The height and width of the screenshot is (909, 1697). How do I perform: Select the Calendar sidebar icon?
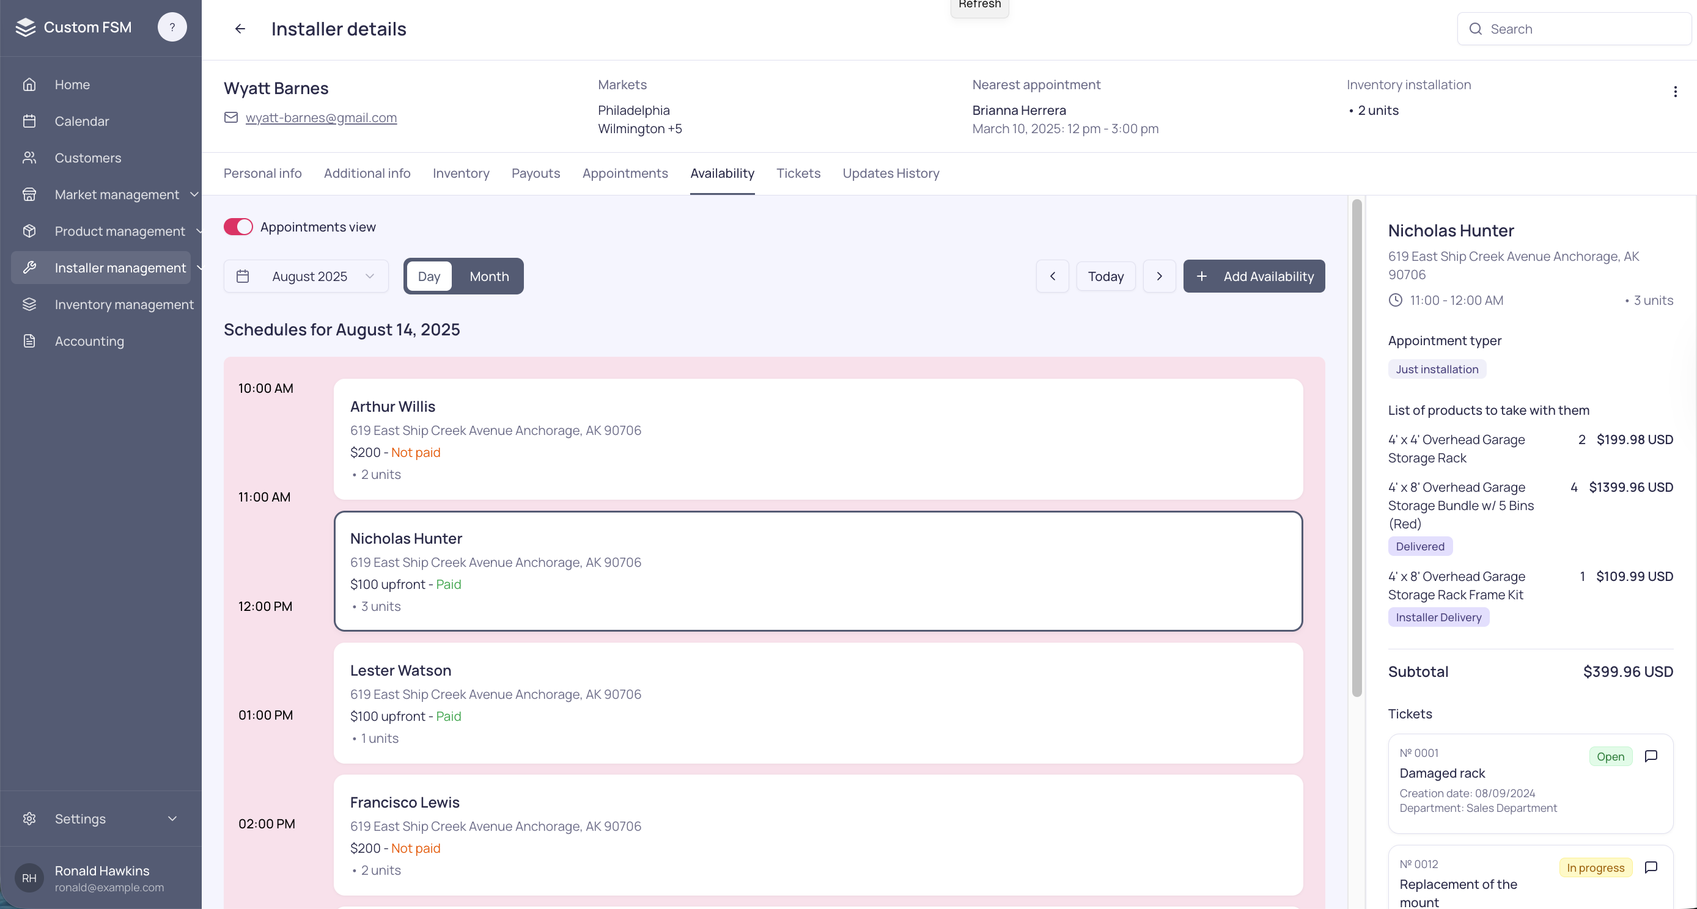click(x=29, y=120)
